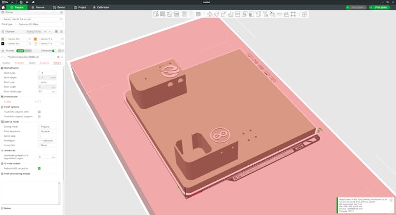Click the Arrange all objects icon
Image resolution: width=396 pixels, height=215 pixels.
coord(176,14)
